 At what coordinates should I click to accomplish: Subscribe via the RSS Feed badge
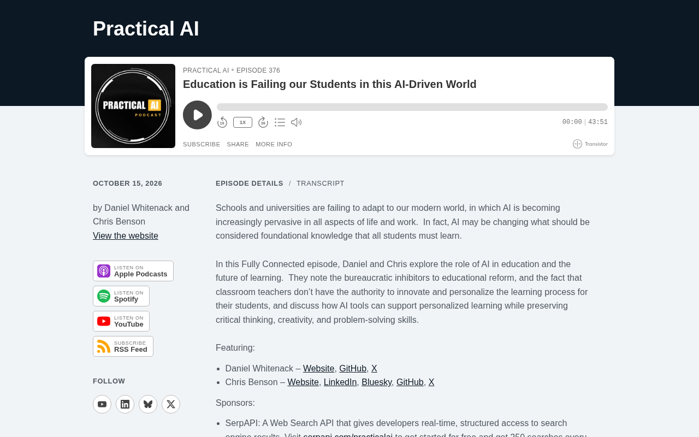pos(123,346)
